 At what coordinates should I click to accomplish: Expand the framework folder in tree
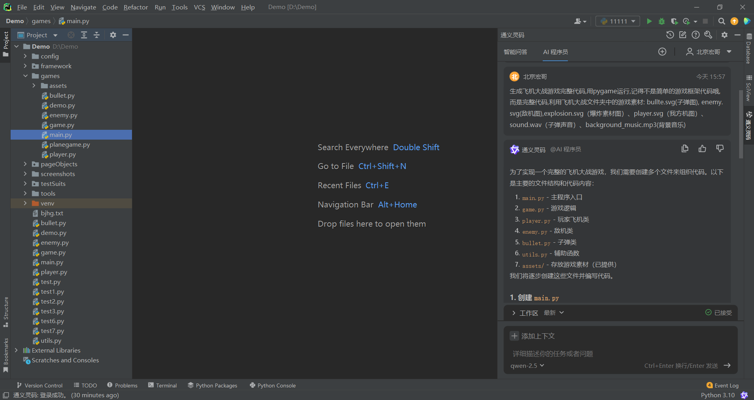(26, 66)
